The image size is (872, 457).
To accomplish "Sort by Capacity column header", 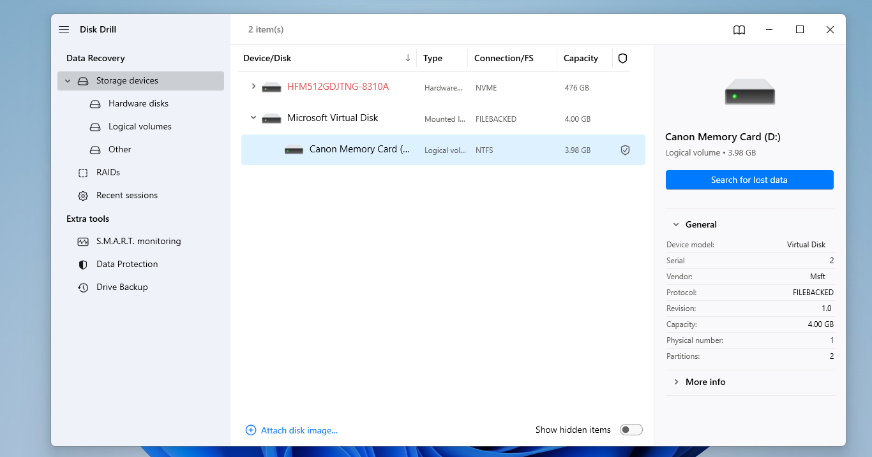I will coord(581,58).
